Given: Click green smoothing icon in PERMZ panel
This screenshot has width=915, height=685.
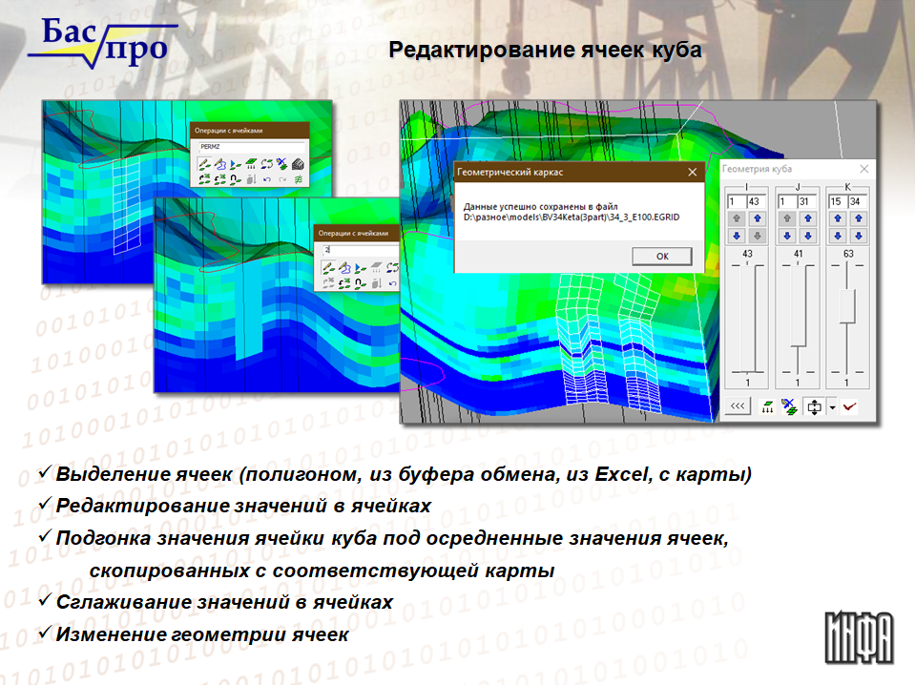Looking at the screenshot, I should pyautogui.click(x=299, y=179).
